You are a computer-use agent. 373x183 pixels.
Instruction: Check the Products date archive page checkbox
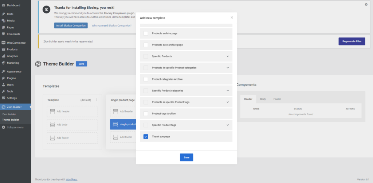[x=146, y=45]
